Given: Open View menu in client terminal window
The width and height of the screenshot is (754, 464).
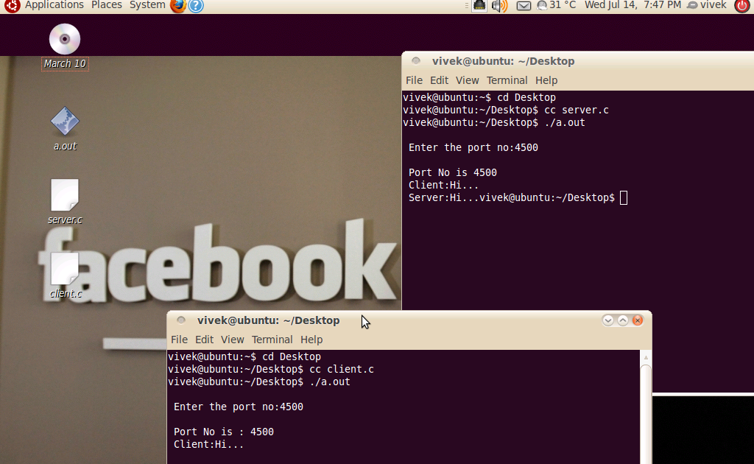Looking at the screenshot, I should [x=232, y=340].
